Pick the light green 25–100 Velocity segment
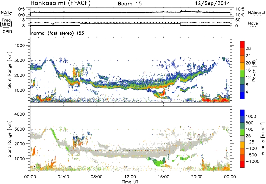 (x=242, y=132)
